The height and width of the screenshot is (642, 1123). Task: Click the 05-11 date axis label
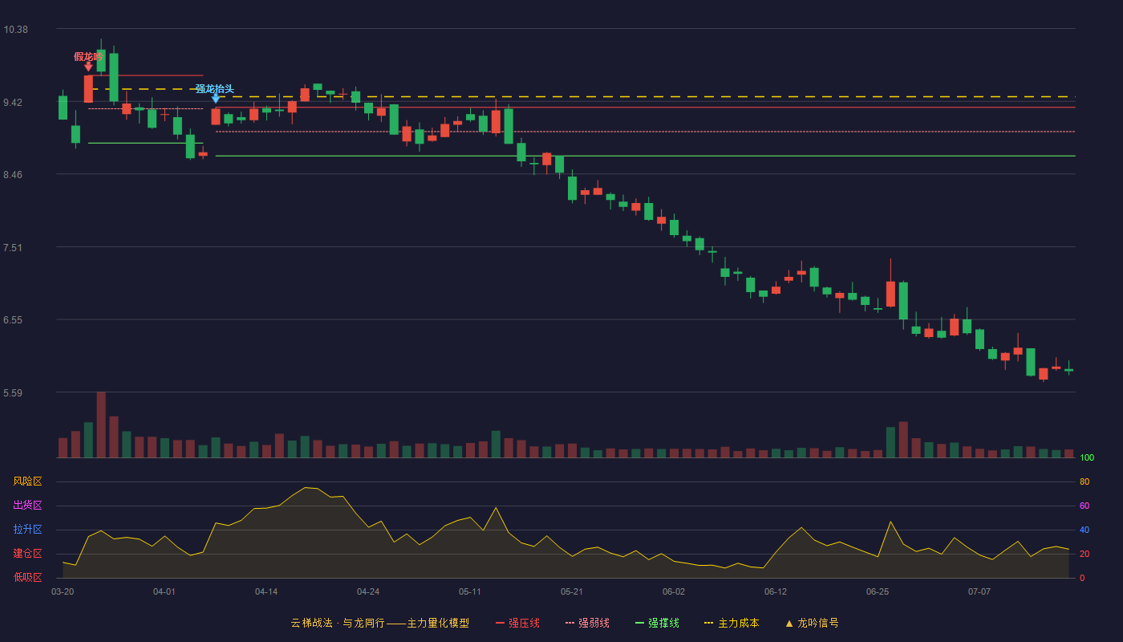470,591
